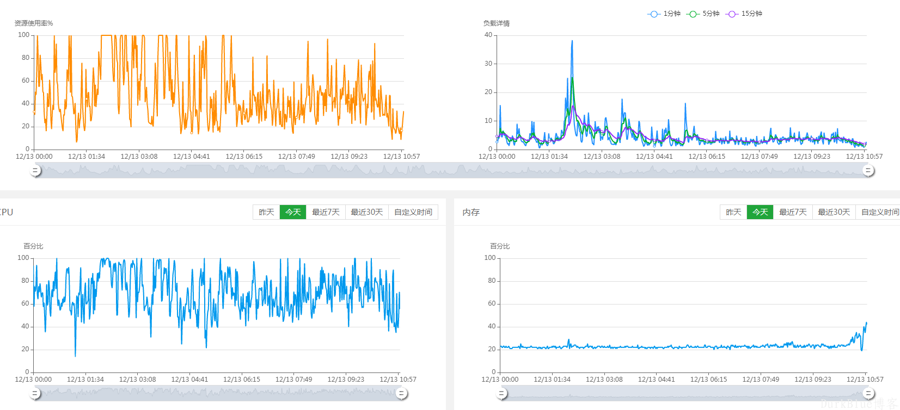Choose 最近7天 in CPU panel
Screen dimensions: 900x410
tap(326, 212)
